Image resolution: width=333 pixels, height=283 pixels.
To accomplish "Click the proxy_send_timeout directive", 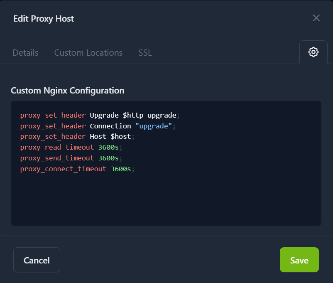I will 57,158.
